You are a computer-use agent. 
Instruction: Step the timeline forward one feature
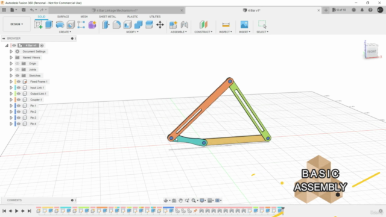23,211
